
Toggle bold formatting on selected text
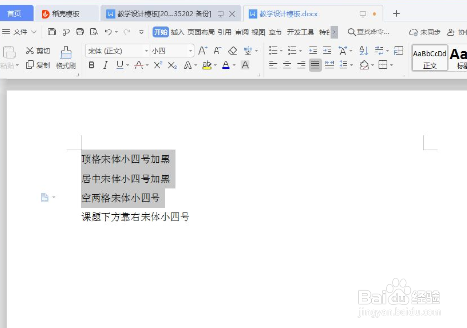[92, 64]
